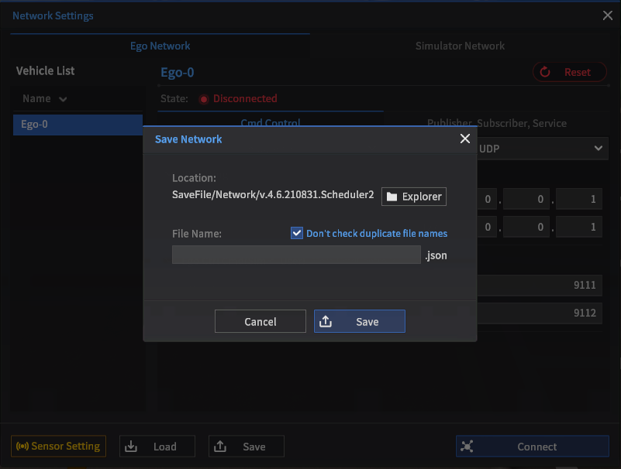
Task: Click the circular reset arrow icon
Action: click(x=545, y=72)
